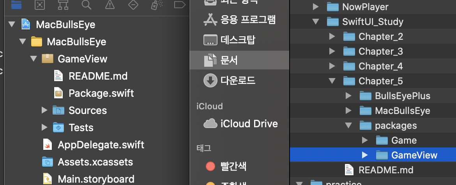
Task: Open the Find navigator magnifier icon
Action: [87, 4]
